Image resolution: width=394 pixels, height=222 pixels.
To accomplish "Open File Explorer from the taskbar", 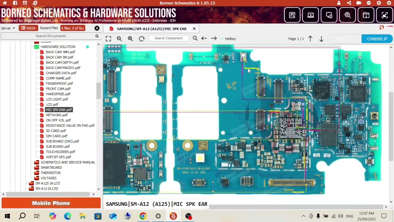I will tap(82, 216).
